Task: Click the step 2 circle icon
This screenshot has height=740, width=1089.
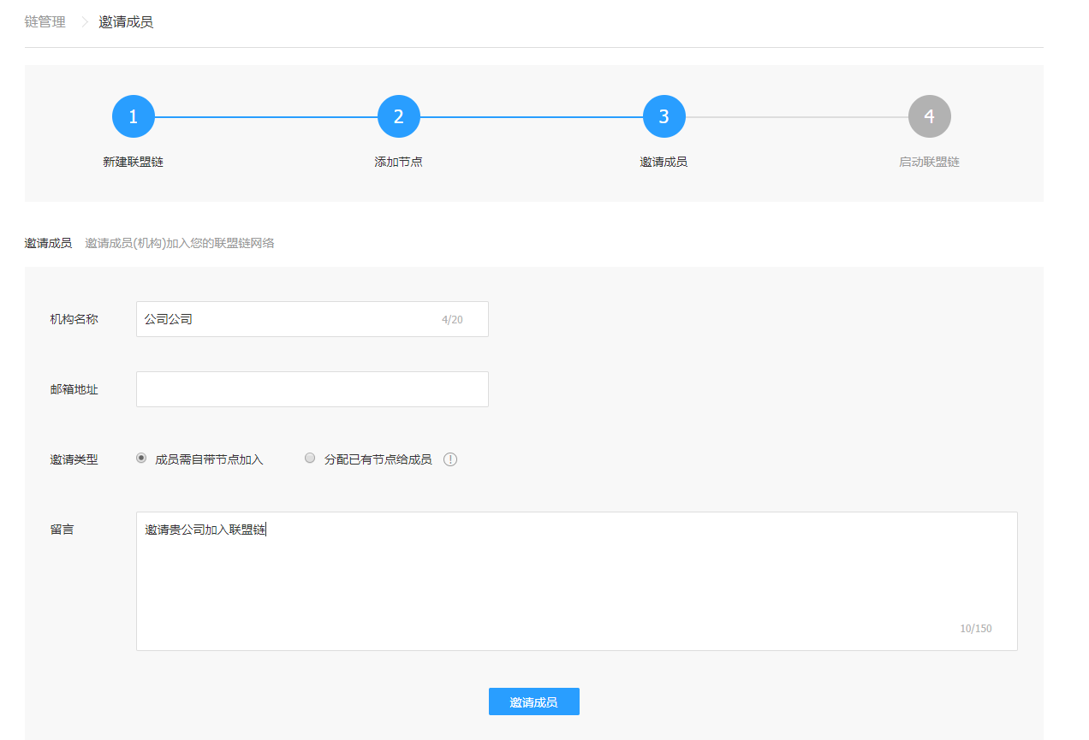Action: 398,116
